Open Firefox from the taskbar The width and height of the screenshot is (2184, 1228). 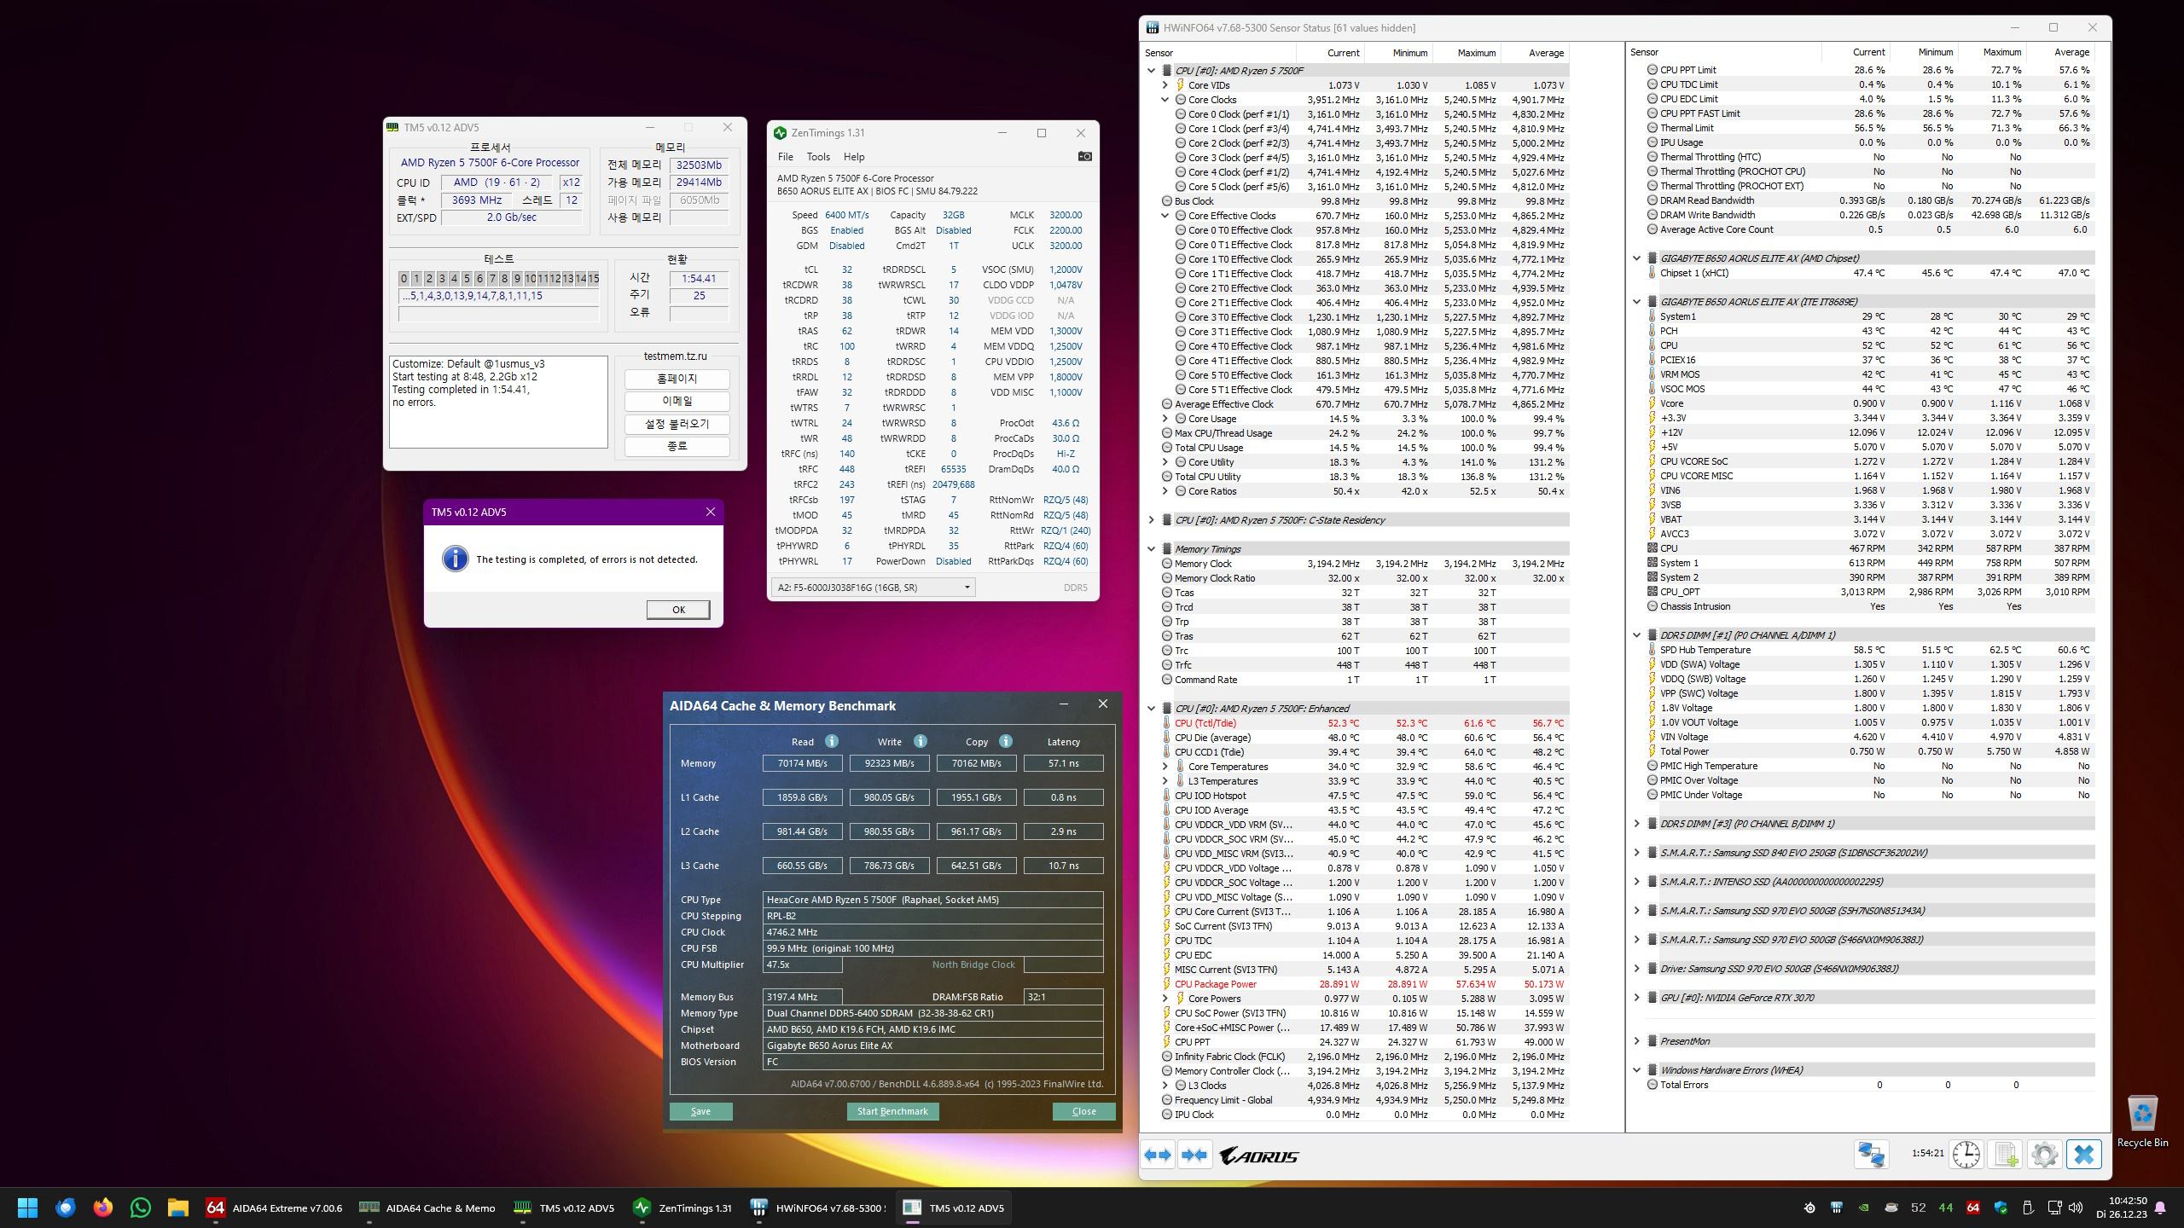click(x=103, y=1208)
